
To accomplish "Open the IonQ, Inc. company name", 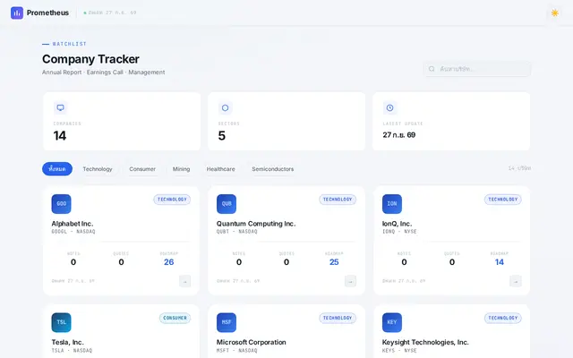I will tap(397, 224).
